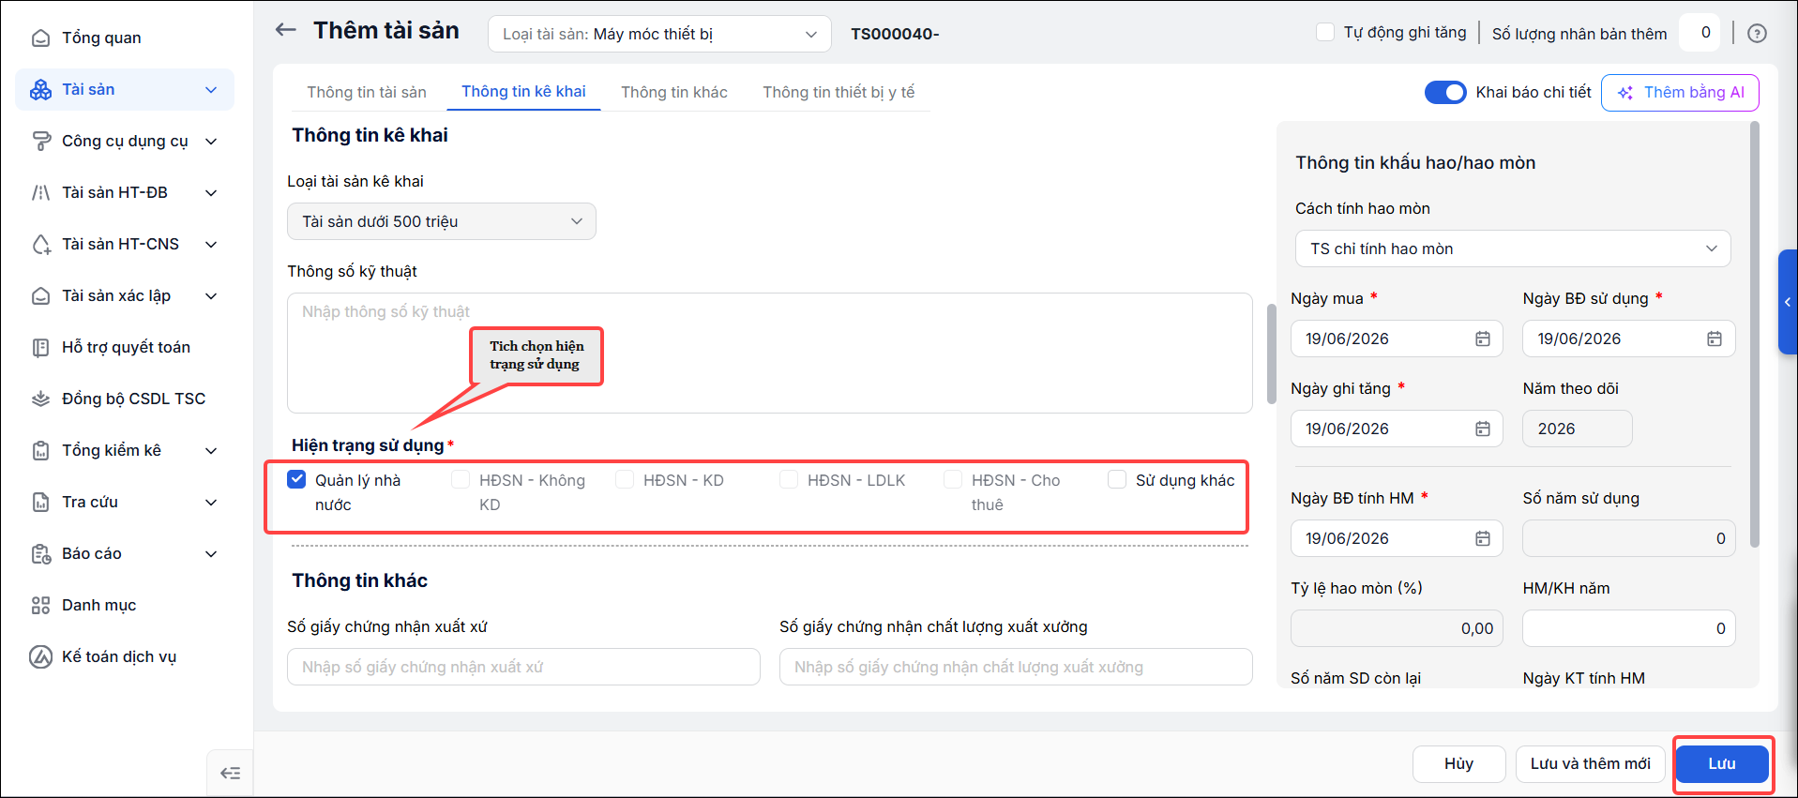Click the Số lượng nhân bản thêm field

(x=1700, y=33)
